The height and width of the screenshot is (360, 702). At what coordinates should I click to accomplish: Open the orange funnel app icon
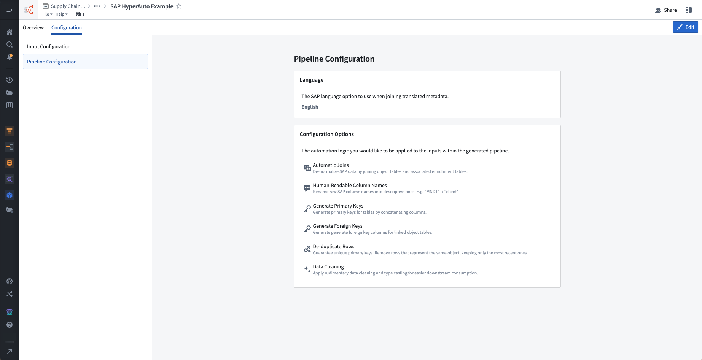(x=10, y=131)
